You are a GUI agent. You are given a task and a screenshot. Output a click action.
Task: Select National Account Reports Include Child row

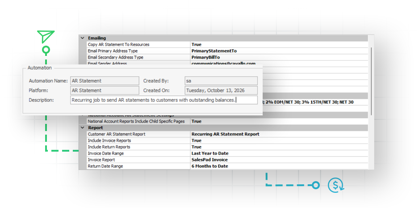tap(227, 121)
